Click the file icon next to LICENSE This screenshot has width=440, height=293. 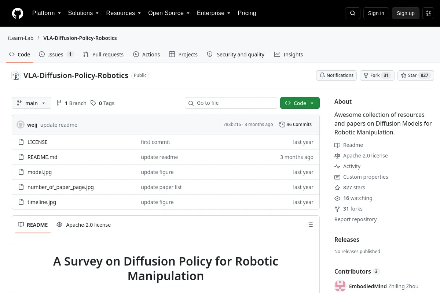click(x=21, y=142)
